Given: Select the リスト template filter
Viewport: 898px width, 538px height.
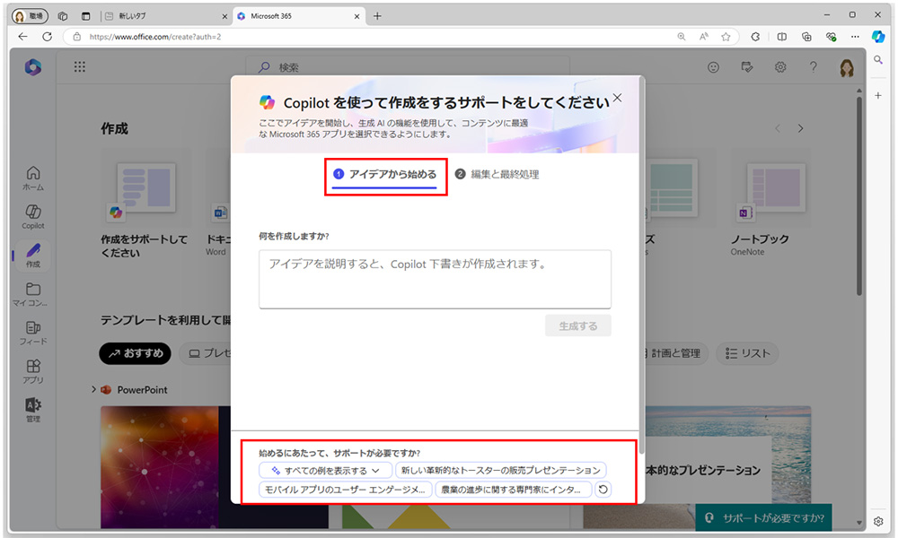Looking at the screenshot, I should [747, 353].
